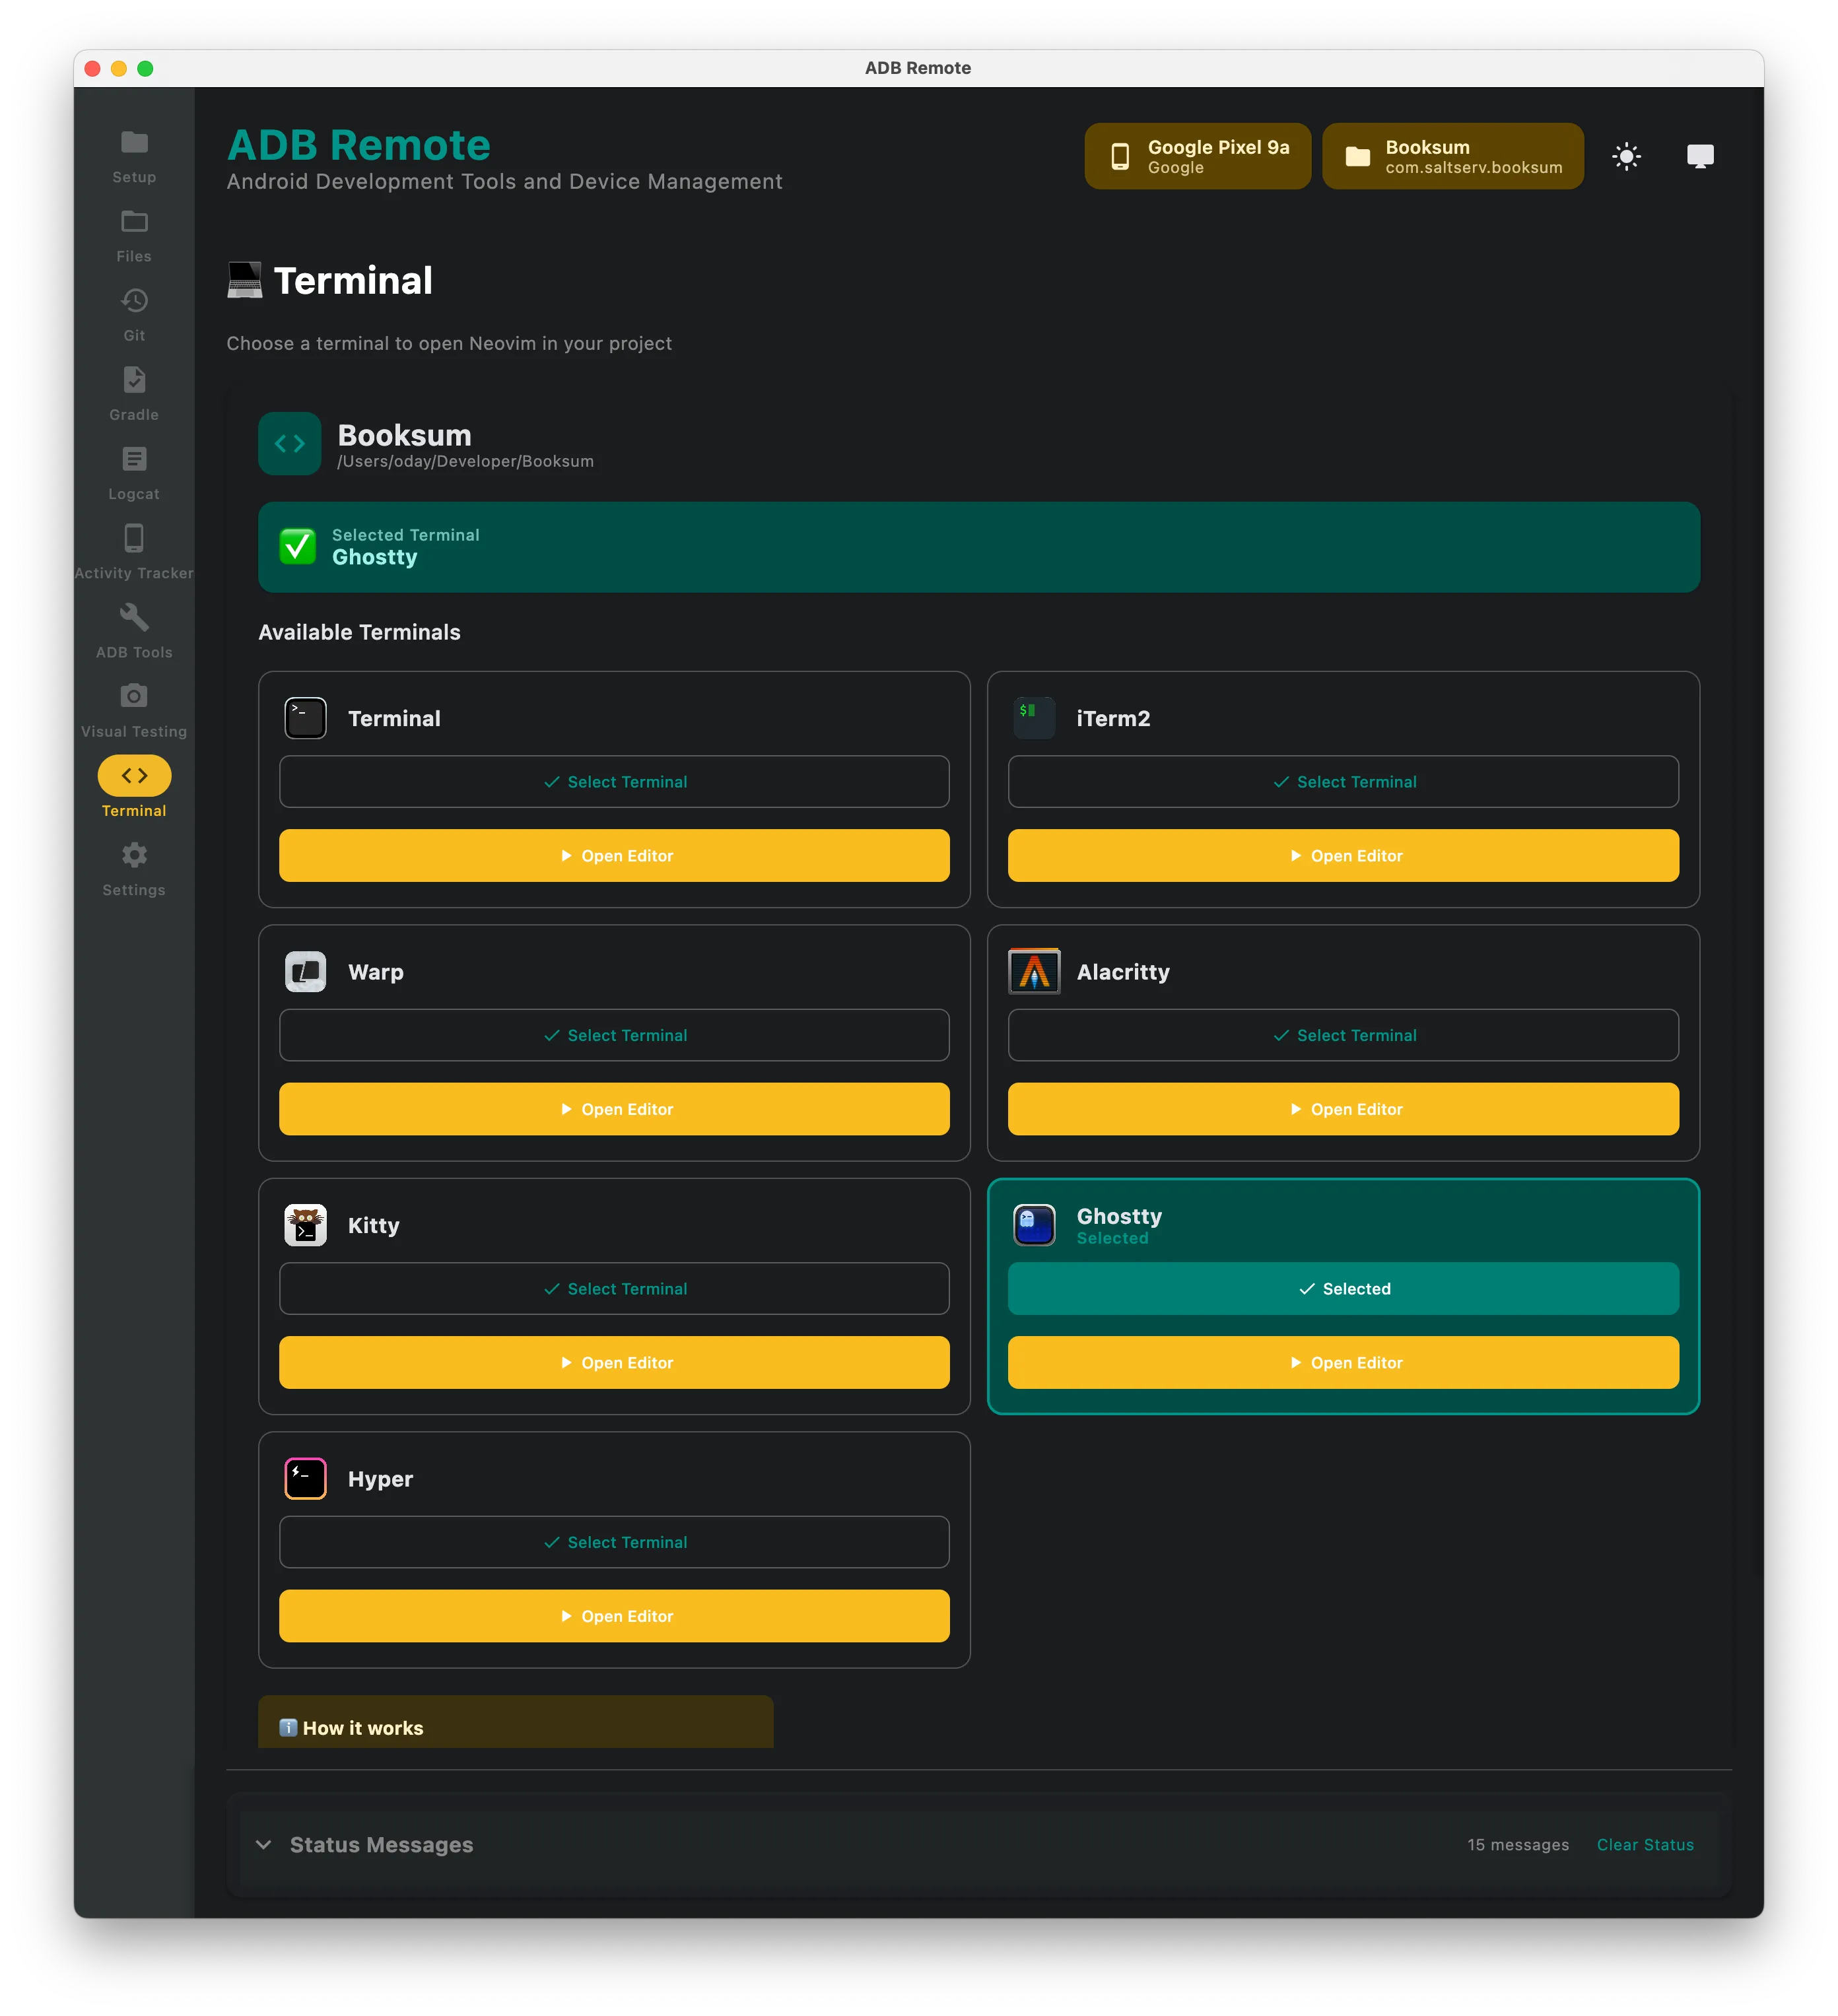Switch to the Terminal tab in the sidebar
The width and height of the screenshot is (1838, 2016).
point(133,786)
